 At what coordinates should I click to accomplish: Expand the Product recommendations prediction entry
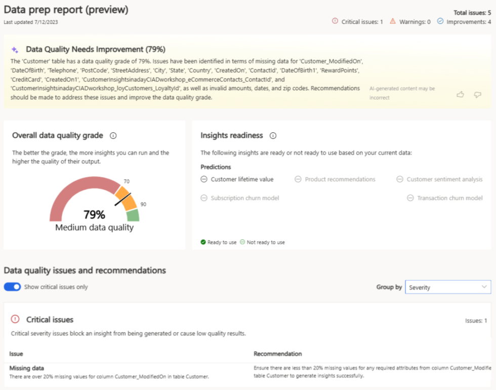pyautogui.click(x=297, y=179)
